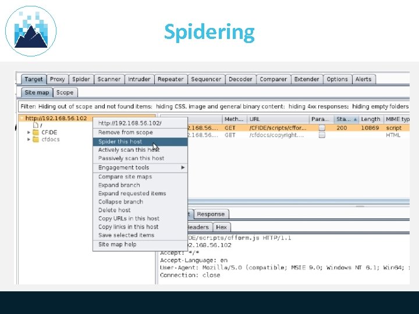The image size is (419, 314).
Task: Select Passively scan this host
Action: (140, 158)
